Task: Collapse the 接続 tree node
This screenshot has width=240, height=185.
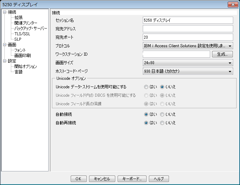Action: tap(5, 12)
